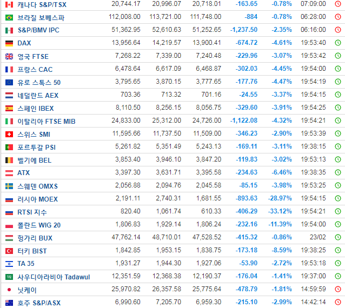Click the Japanese flag beside 닛케이

9,290
